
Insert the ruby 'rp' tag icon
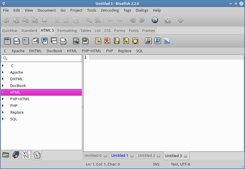point(117,41)
